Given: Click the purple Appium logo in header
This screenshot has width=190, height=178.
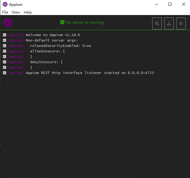Looking at the screenshot, I should [7, 23].
